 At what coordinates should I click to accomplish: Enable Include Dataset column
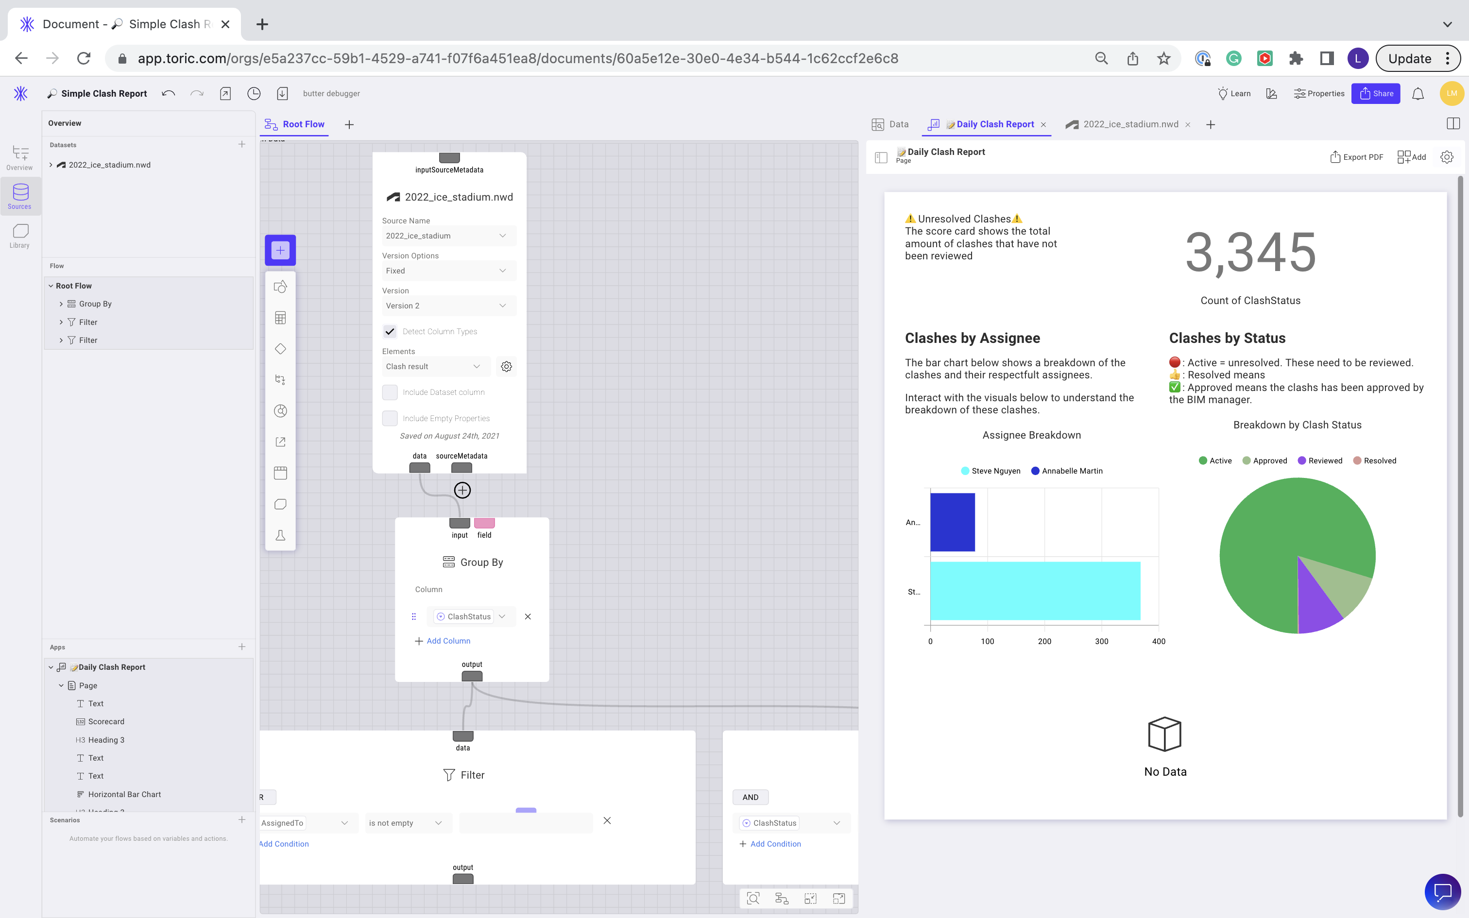(x=390, y=391)
